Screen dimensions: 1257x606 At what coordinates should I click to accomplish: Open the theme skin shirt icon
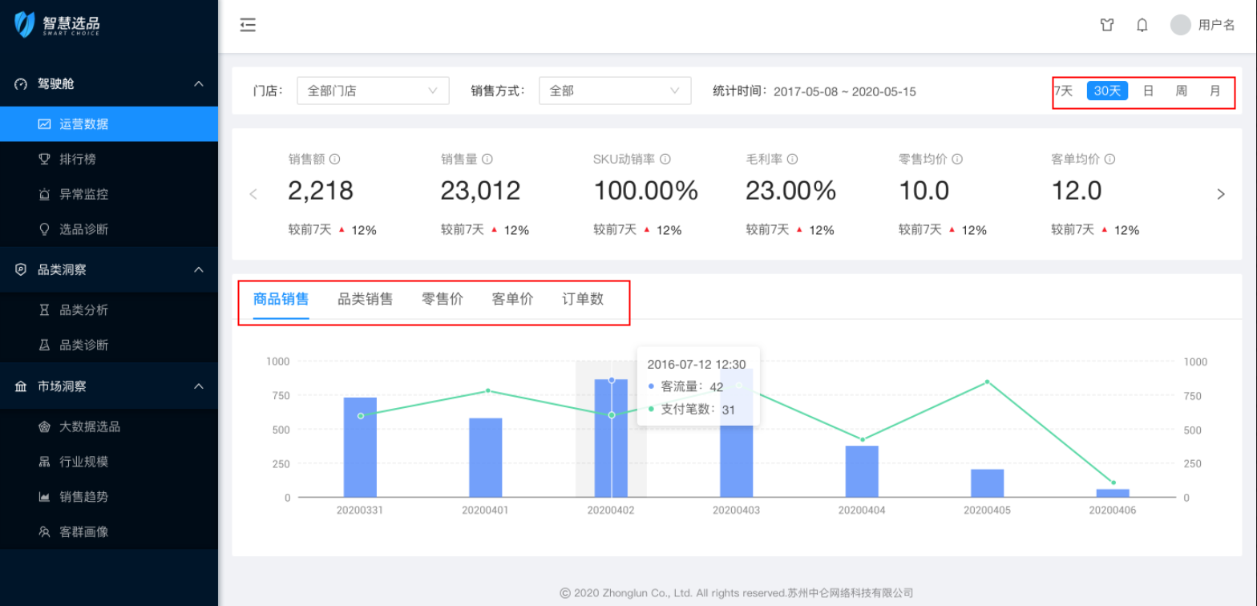(1107, 25)
